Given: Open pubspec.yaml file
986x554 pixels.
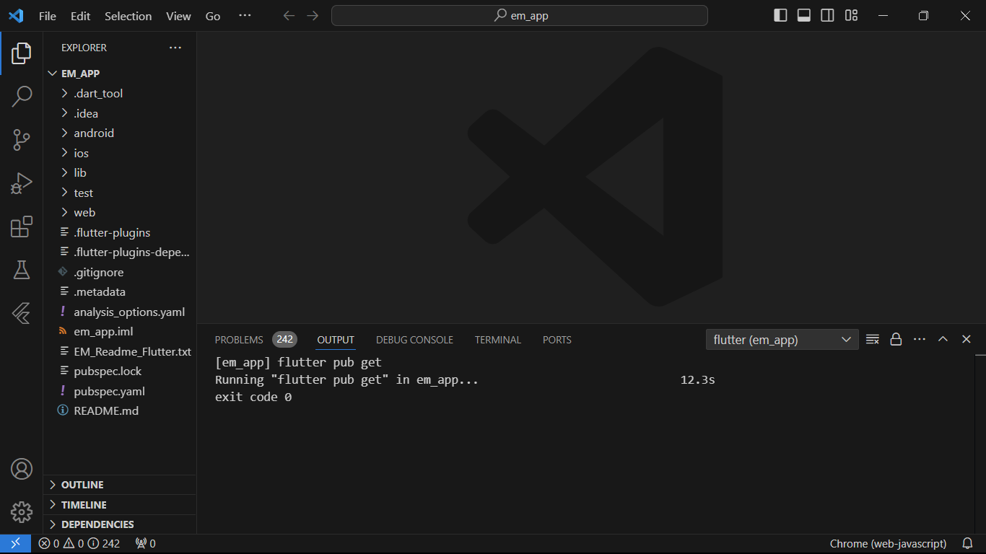Looking at the screenshot, I should (120, 391).
